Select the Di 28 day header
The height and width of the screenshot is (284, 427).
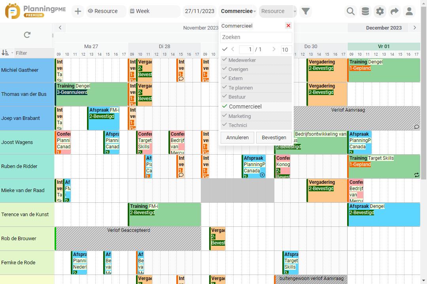[164, 46]
